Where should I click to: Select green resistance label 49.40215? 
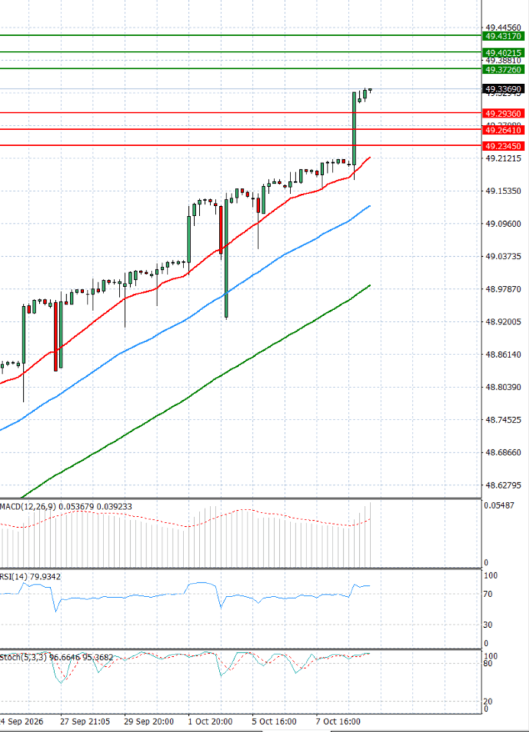tap(503, 53)
